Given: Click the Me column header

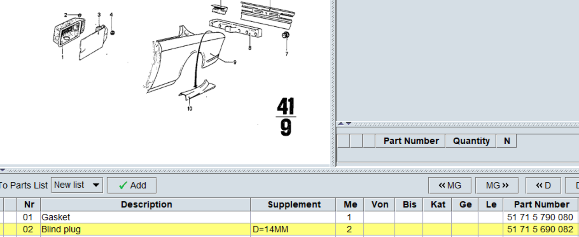Looking at the screenshot, I should pos(350,204).
